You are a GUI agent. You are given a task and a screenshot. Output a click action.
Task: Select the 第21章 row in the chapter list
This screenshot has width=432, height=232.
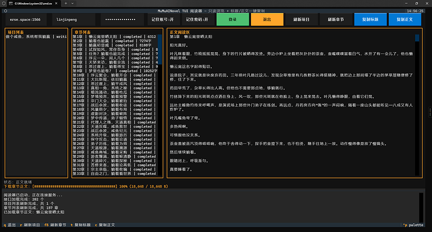pos(115,122)
